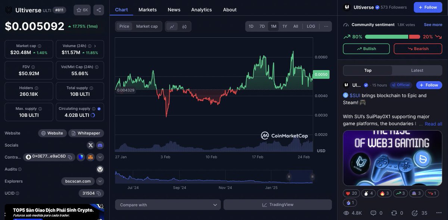Open bscscan.com explorer link

[78, 181]
